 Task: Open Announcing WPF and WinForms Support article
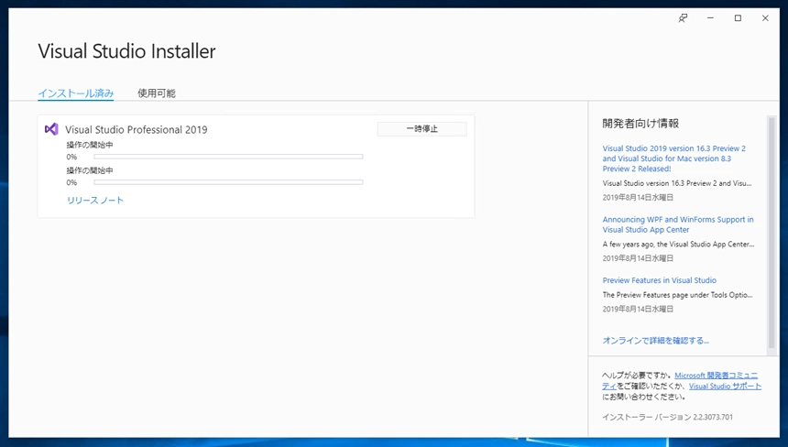pos(678,224)
